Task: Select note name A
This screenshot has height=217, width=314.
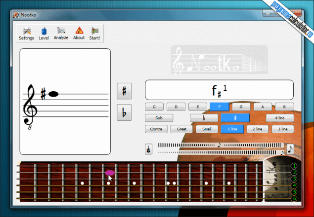Action: 263,107
